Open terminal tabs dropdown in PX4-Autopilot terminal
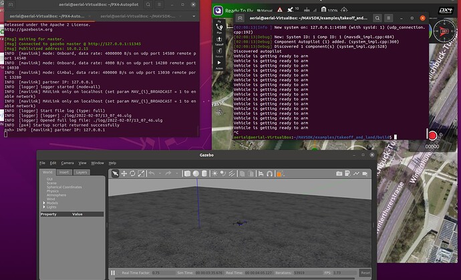 [x=194, y=16]
